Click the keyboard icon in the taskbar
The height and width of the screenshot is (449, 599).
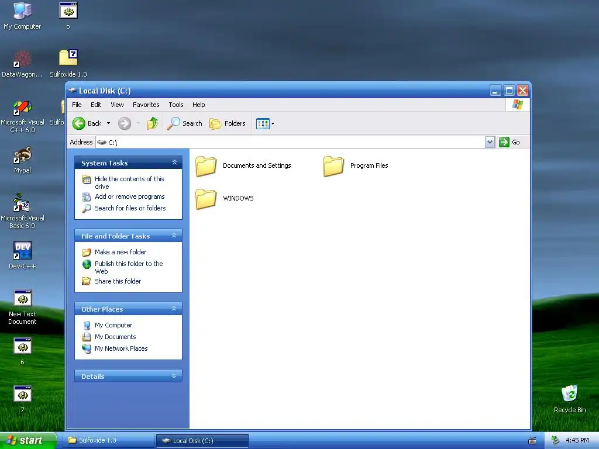[x=532, y=441]
